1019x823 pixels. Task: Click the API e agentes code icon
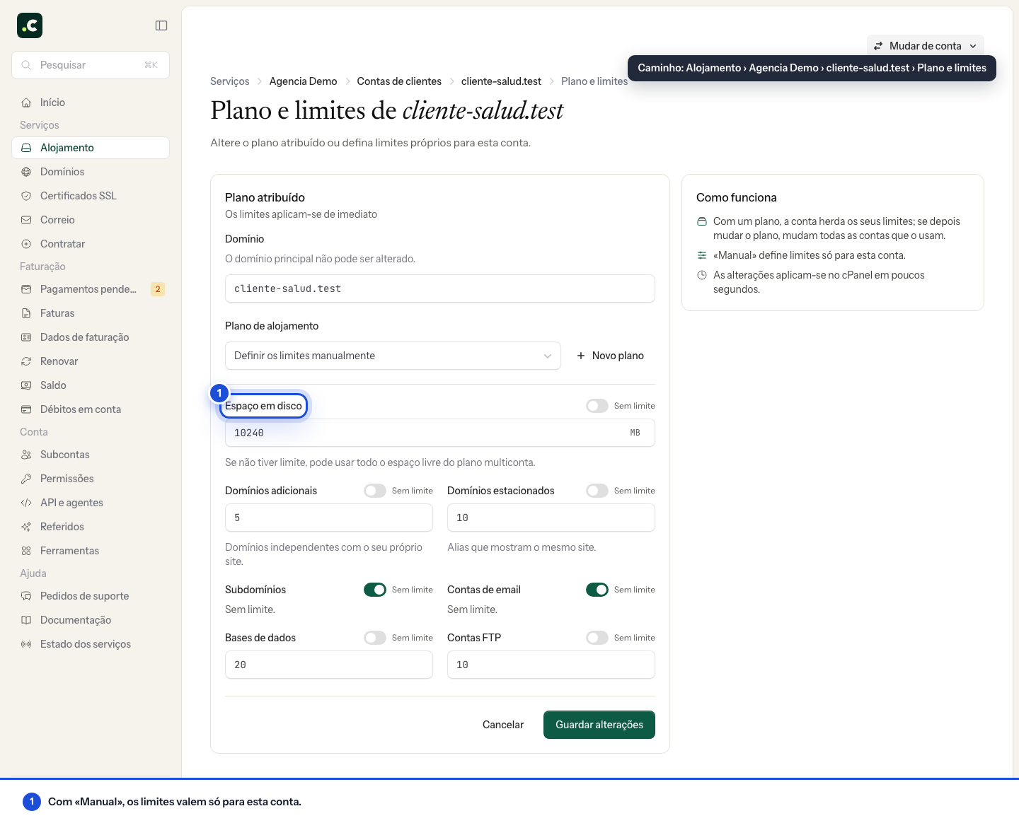coord(26,503)
